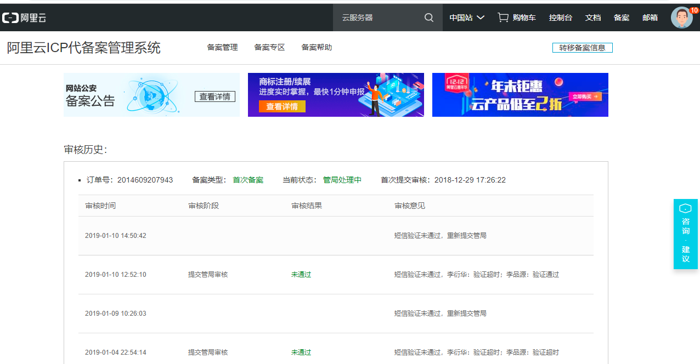
Task: Select the row time 2019-01-09 10:26:03
Action: pos(116,314)
